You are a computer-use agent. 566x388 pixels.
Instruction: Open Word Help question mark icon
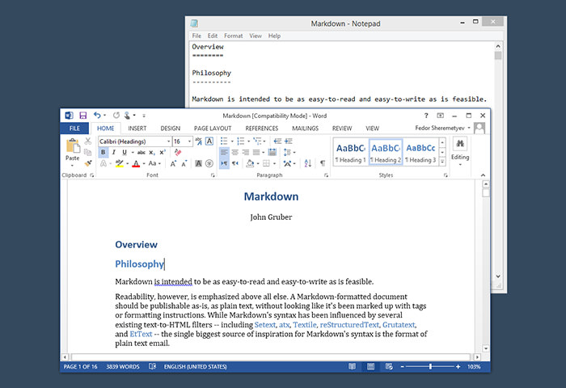426,116
